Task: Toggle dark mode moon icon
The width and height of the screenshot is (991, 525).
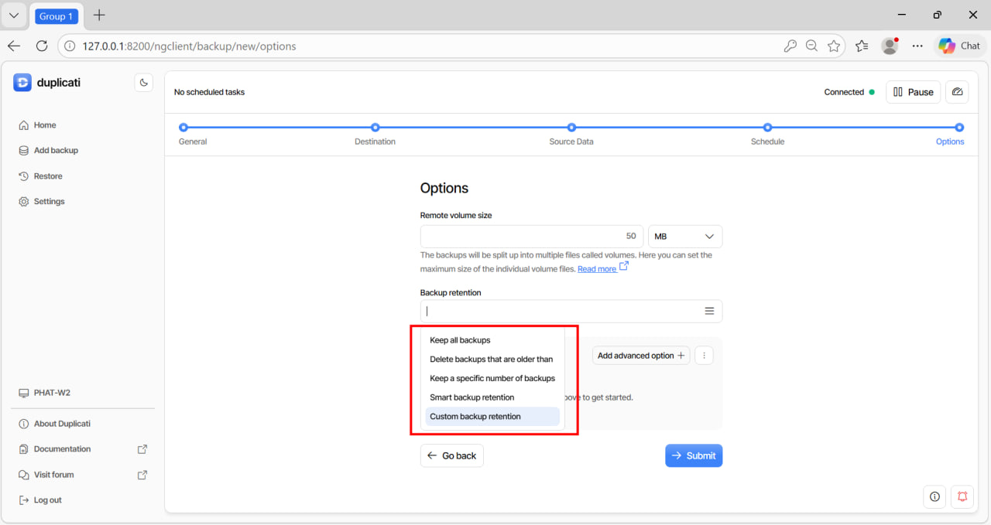Action: pyautogui.click(x=143, y=83)
